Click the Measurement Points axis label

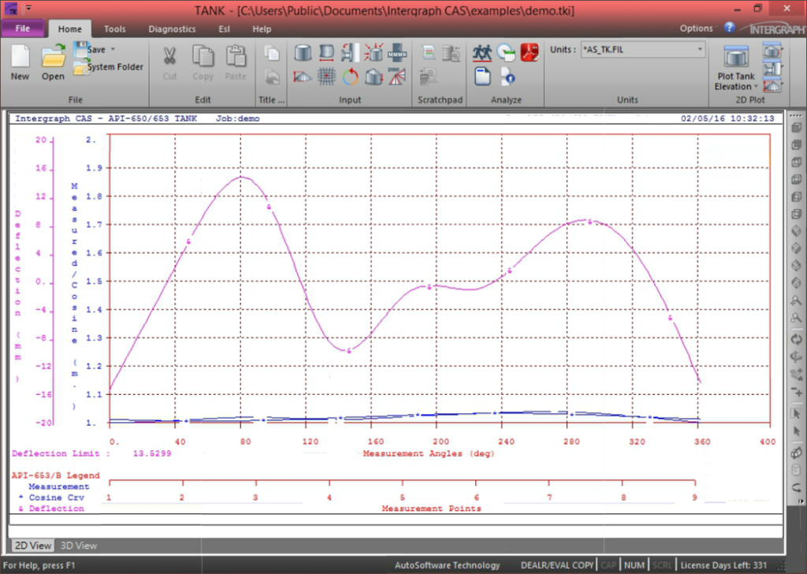pos(431,509)
